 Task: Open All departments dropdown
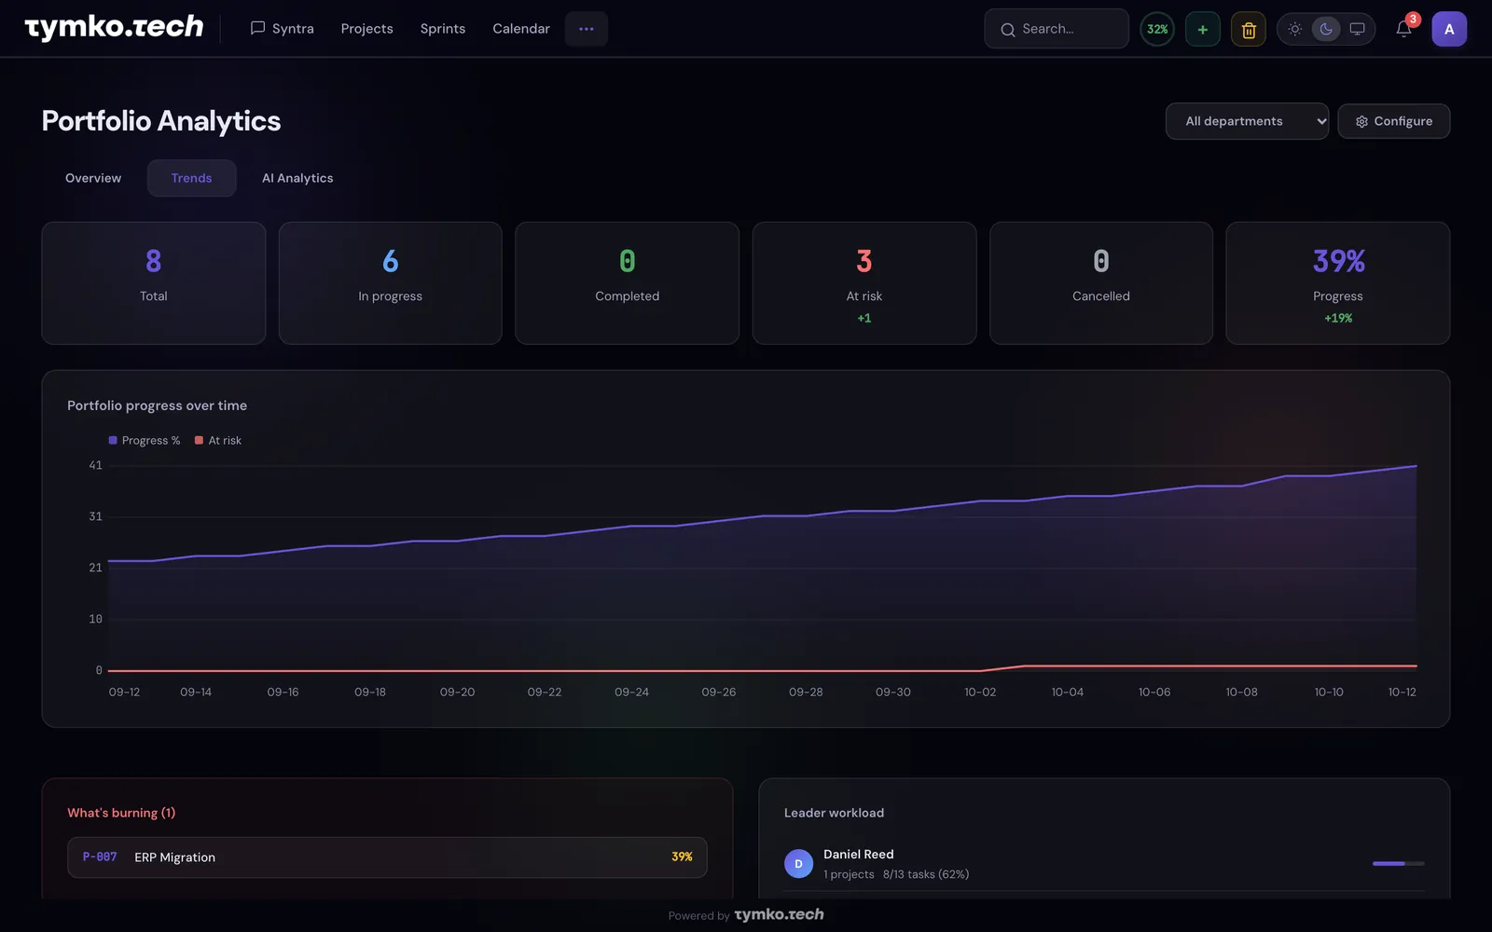[x=1247, y=121]
